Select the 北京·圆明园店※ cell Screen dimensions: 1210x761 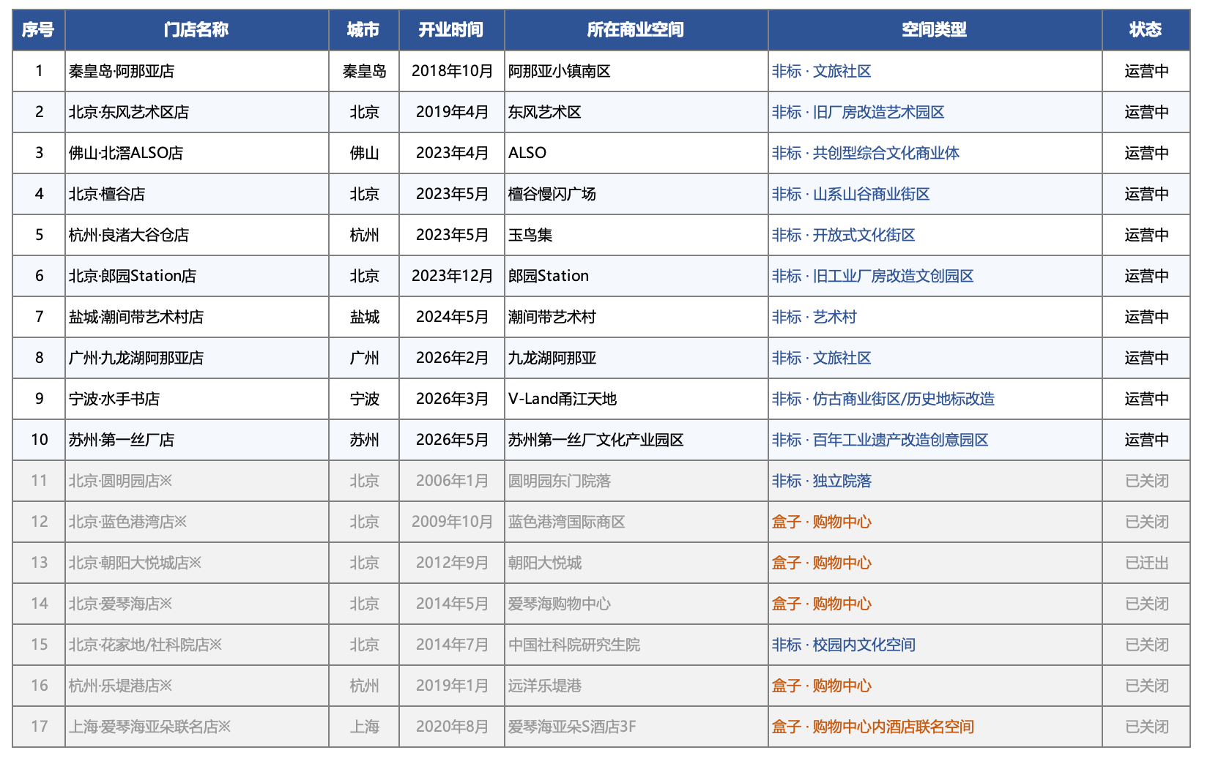pyautogui.click(x=196, y=481)
